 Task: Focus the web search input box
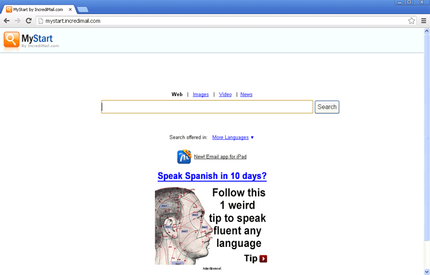tap(207, 107)
